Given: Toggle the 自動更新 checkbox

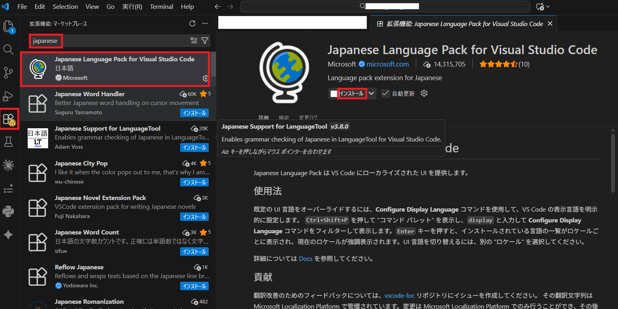Looking at the screenshot, I should point(385,93).
